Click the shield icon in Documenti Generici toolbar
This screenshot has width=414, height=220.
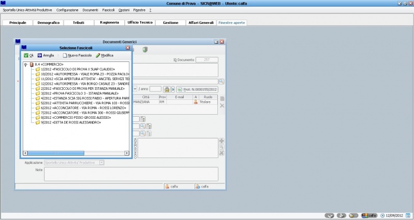(x=145, y=49)
